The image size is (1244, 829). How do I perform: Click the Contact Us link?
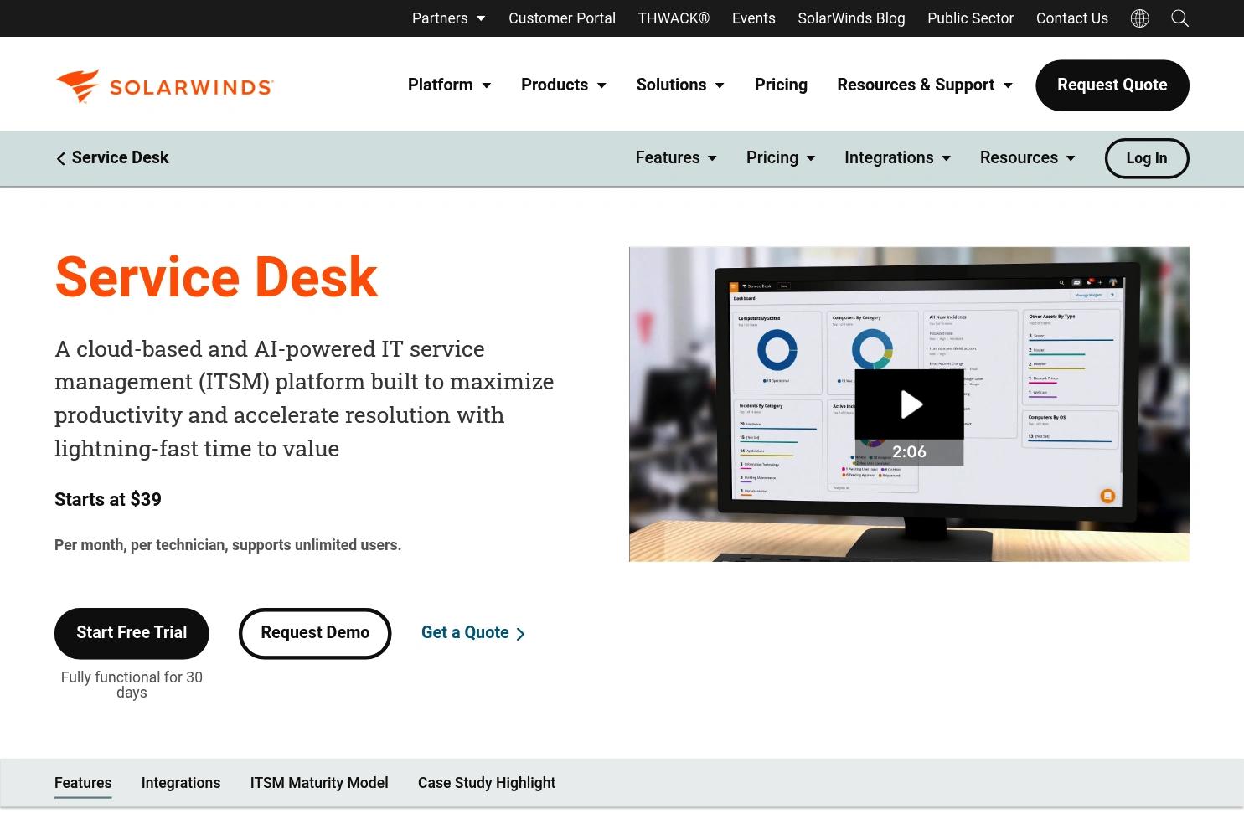pos(1072,18)
